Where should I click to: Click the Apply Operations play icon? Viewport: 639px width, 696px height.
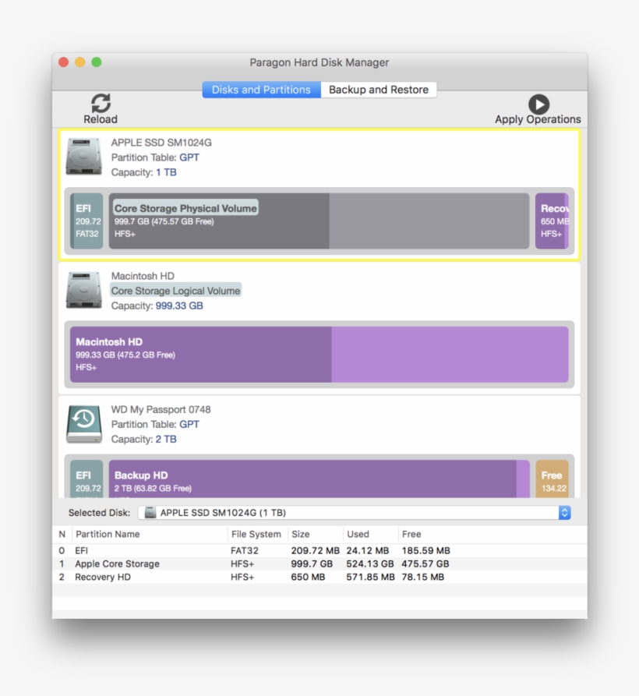pyautogui.click(x=538, y=104)
